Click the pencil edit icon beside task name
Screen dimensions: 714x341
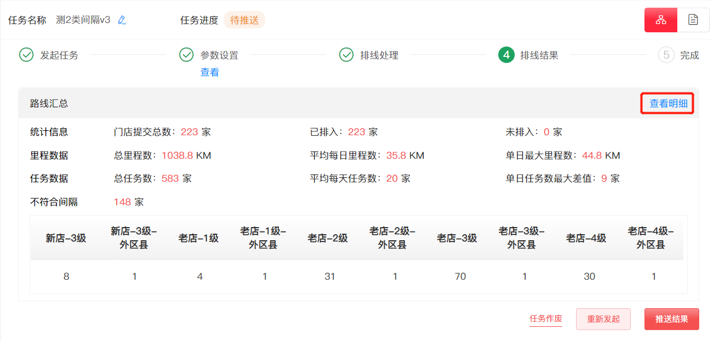122,20
